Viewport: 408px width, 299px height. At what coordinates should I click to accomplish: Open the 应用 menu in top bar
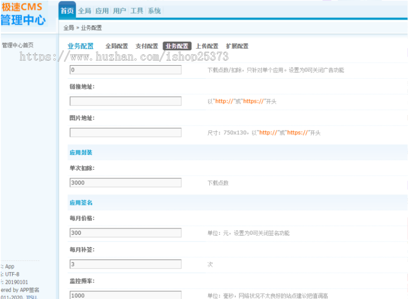pos(102,11)
